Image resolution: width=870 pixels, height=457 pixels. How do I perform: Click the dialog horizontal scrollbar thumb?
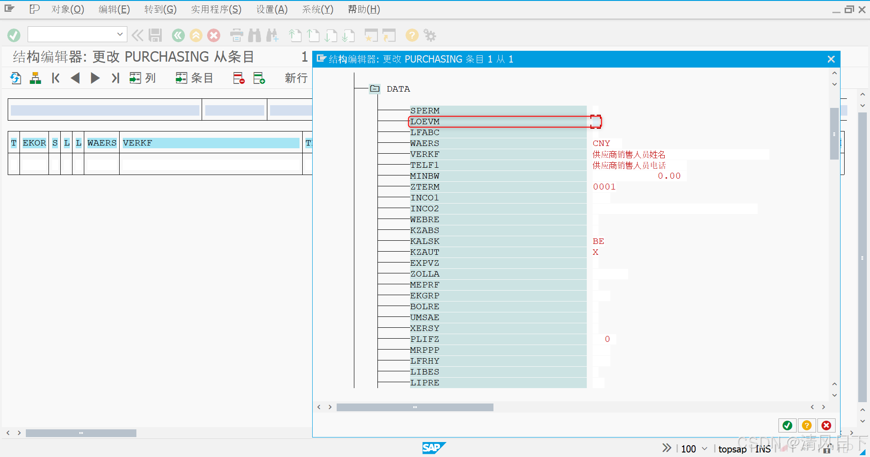(415, 407)
